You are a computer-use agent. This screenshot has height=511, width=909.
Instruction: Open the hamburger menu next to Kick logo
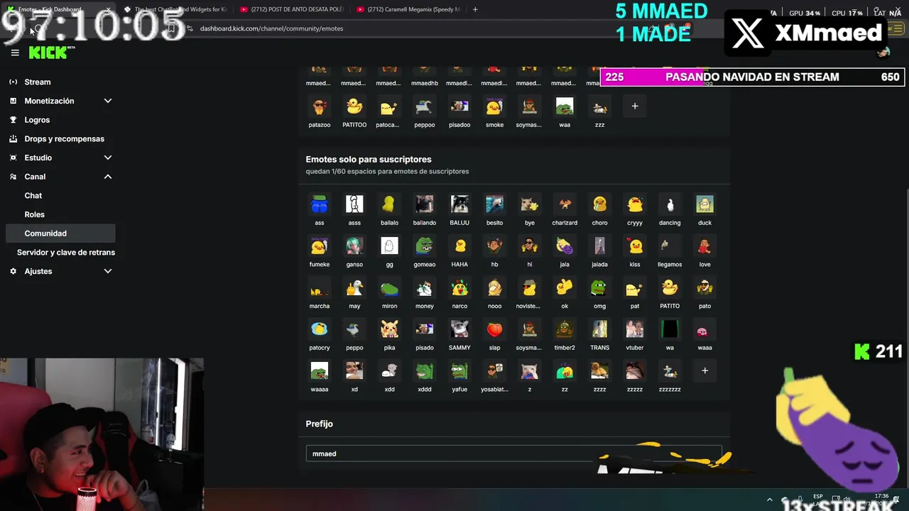(x=15, y=53)
